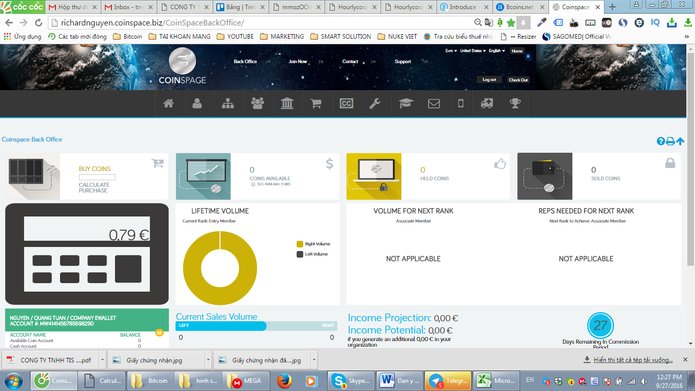Screen dimensions: 695x391
Task: Open the bank building icon
Action: [x=287, y=104]
